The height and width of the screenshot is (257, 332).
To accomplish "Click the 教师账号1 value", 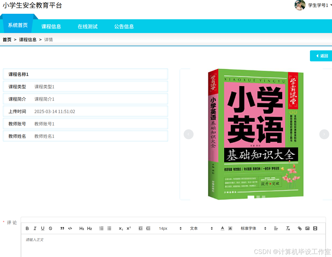I will tap(44, 124).
